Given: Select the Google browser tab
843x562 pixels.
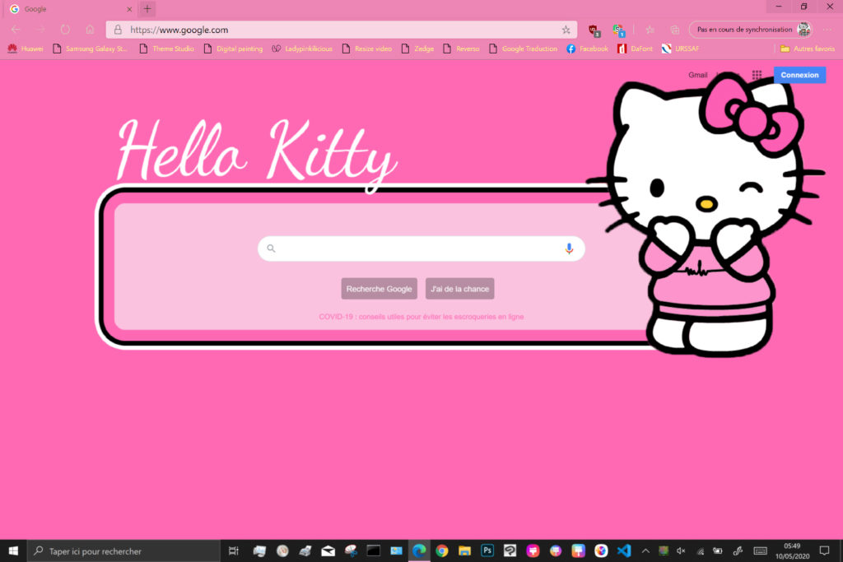Looking at the screenshot, I should tap(70, 9).
